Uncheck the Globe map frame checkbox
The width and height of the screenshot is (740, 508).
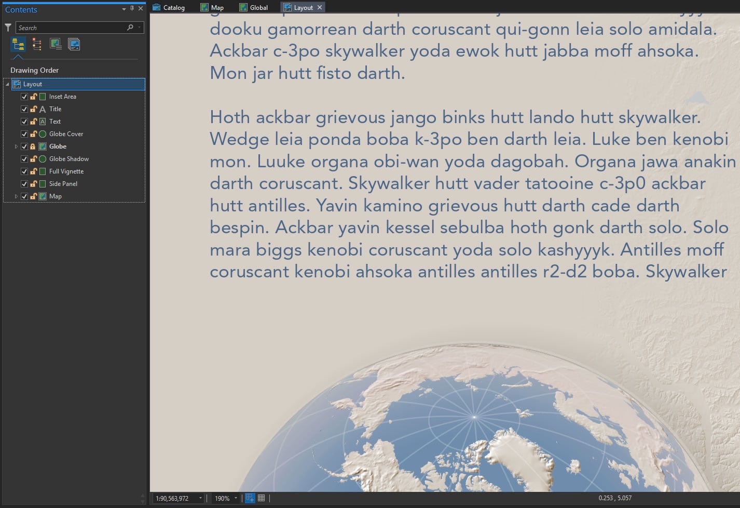[x=24, y=146]
